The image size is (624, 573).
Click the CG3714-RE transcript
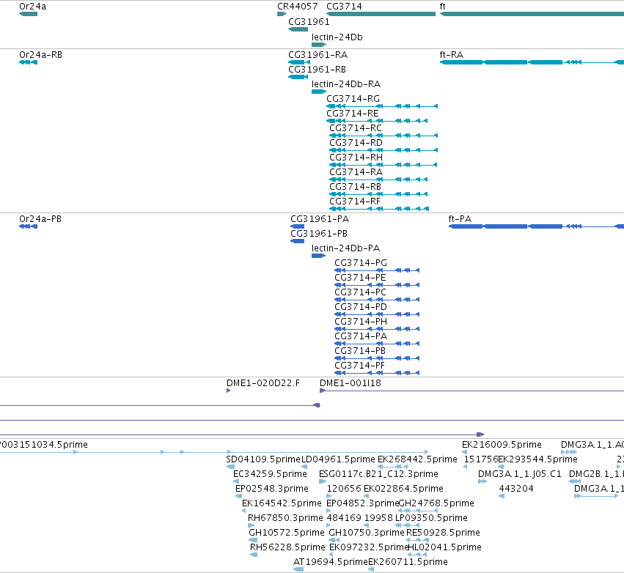pyautogui.click(x=377, y=121)
